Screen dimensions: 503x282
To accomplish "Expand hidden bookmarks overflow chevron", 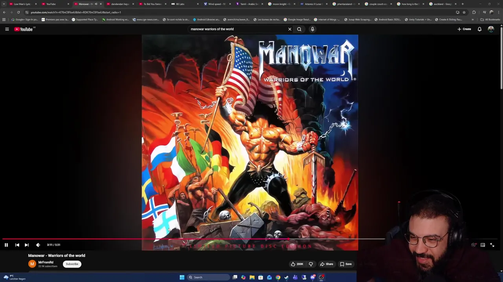I will tap(473, 20).
